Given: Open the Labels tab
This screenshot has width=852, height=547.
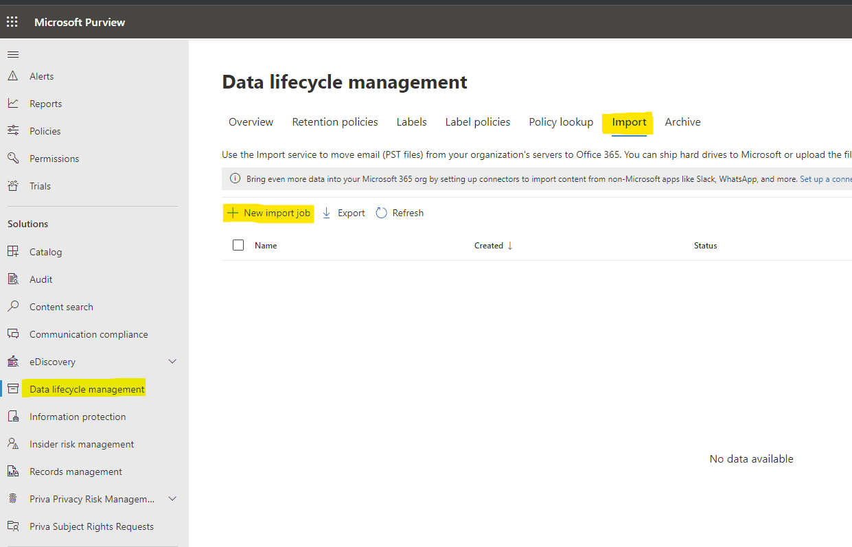Looking at the screenshot, I should point(411,122).
